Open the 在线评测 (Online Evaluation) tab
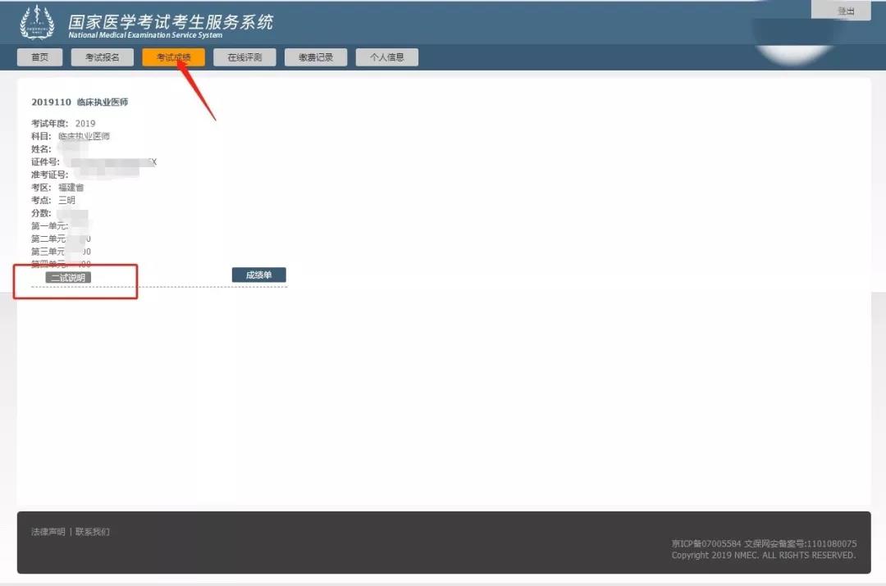 coord(244,57)
